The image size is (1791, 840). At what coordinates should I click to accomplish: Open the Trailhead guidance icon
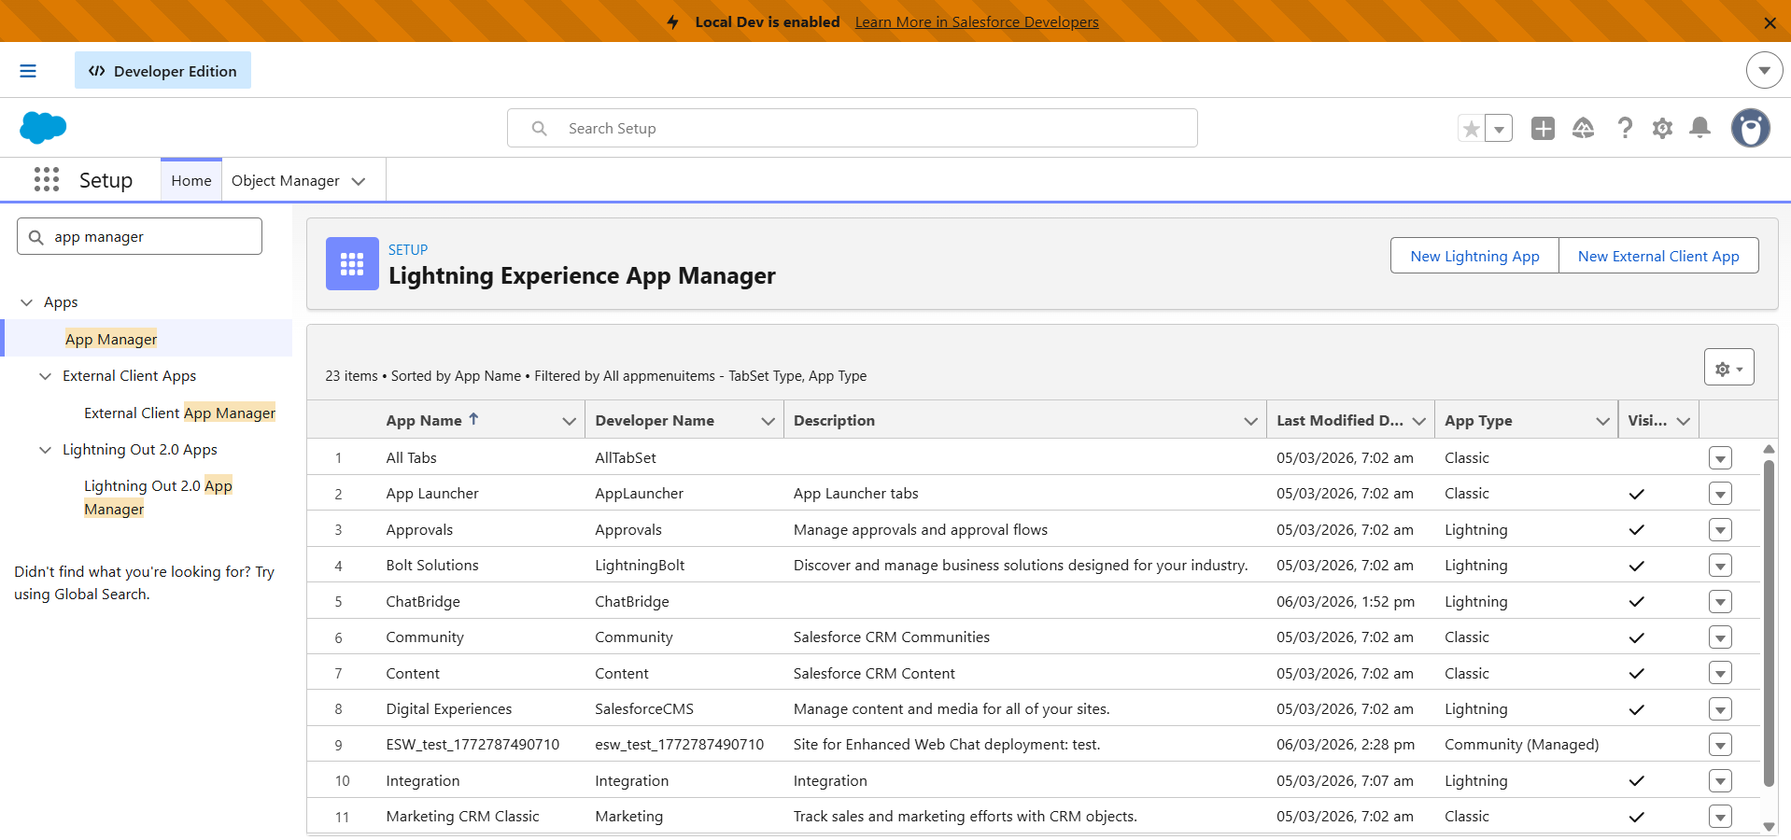pos(1583,128)
